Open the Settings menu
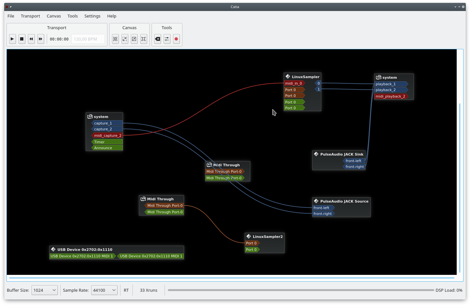This screenshot has height=305, width=470. 92,16
